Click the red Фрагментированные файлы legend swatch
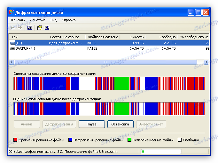This screenshot has width=218, height=163. click(x=15, y=140)
